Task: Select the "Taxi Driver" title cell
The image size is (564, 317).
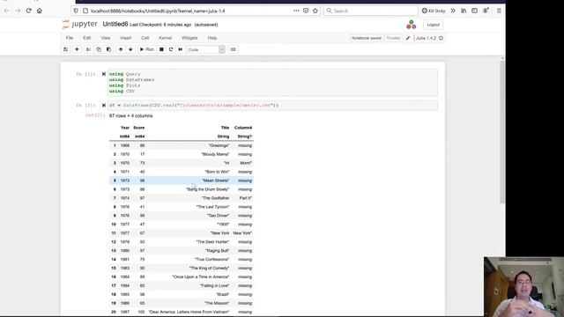Action: [x=218, y=216]
